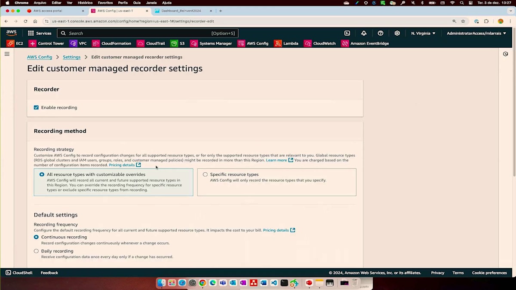The width and height of the screenshot is (516, 290).
Task: Go to Settings breadcrumb link
Action: point(71,57)
